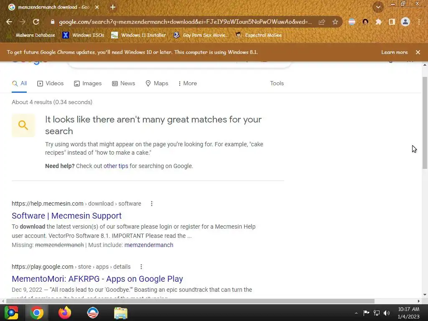This screenshot has height=321, width=428.
Task: Open the Extensions puzzle piece menu
Action: tap(379, 22)
